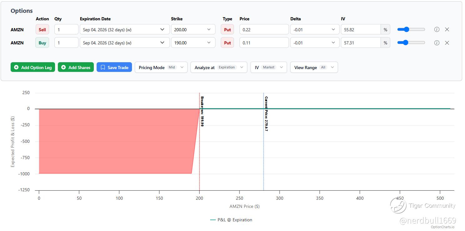The height and width of the screenshot is (231, 465).
Task: Open the Analyze at Expiration dropdown
Action: [219, 67]
